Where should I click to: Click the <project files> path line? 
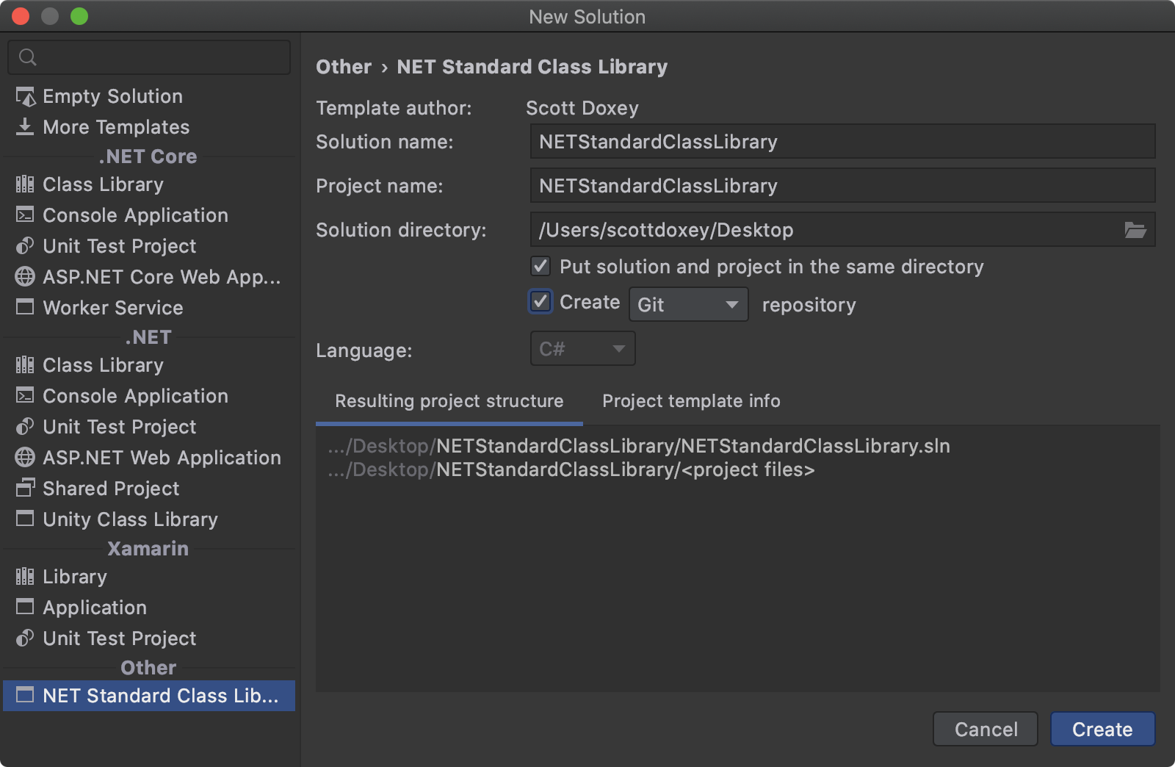(x=571, y=469)
